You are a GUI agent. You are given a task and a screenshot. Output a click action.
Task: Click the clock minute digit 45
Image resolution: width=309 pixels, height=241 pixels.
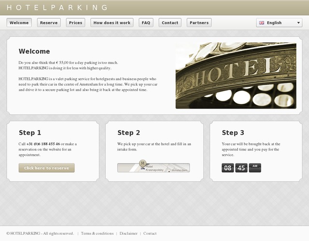click(x=241, y=168)
